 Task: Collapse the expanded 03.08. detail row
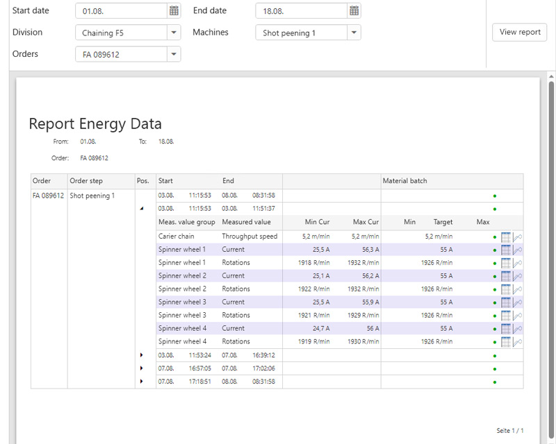(143, 209)
